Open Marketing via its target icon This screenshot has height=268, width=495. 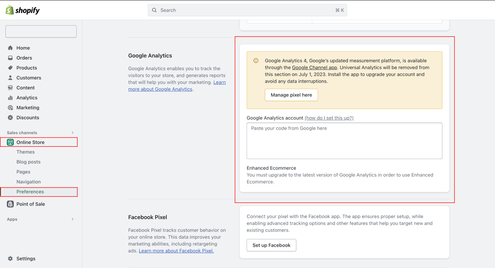point(10,108)
